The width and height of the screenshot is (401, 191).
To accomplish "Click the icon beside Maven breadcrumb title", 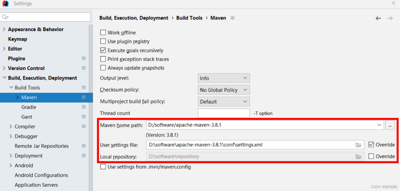I will pyautogui.click(x=232, y=18).
